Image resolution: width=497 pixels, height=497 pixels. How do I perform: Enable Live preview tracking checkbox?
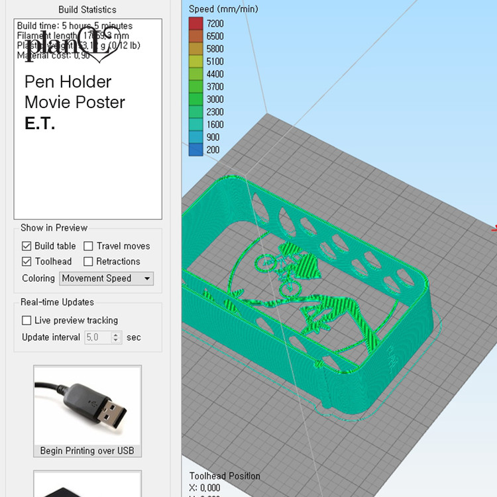coord(27,320)
